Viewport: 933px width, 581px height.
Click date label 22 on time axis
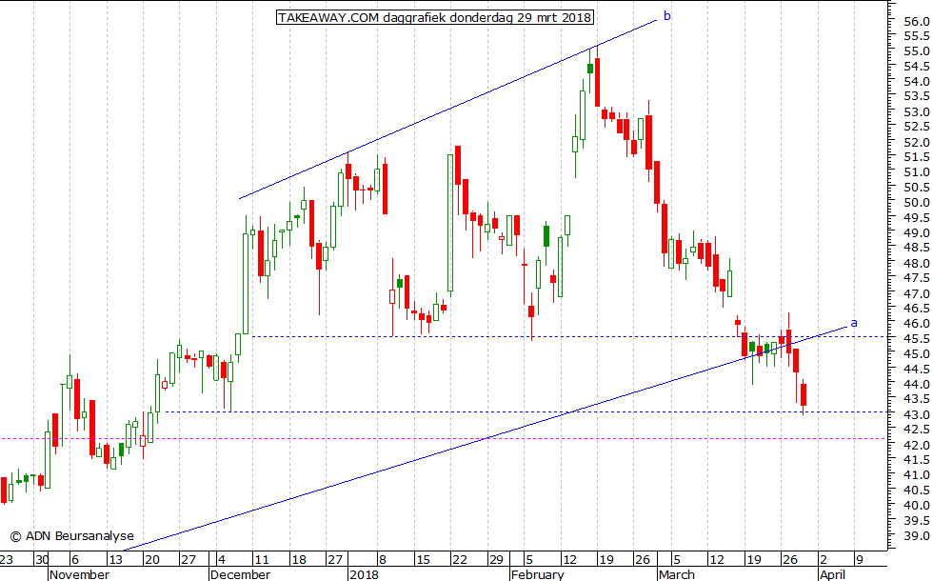(459, 560)
